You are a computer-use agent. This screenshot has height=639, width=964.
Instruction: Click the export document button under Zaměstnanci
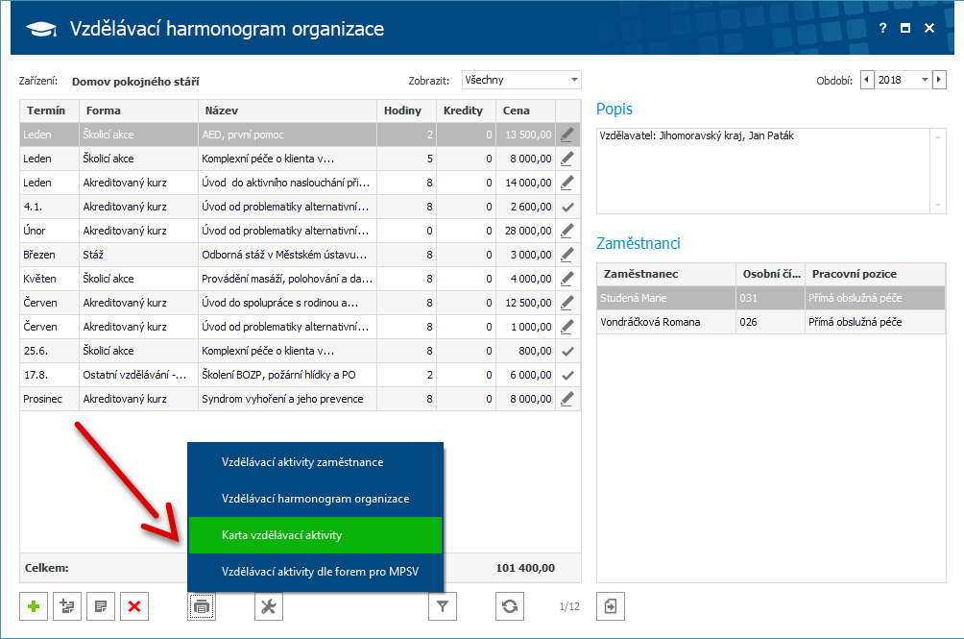[611, 606]
